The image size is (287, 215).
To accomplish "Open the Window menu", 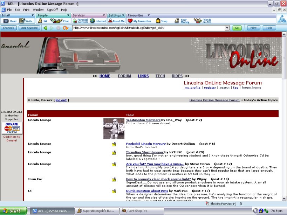I will pos(38,10).
